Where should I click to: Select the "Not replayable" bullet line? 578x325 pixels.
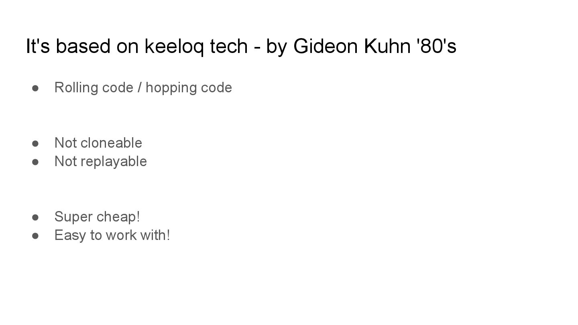(101, 162)
